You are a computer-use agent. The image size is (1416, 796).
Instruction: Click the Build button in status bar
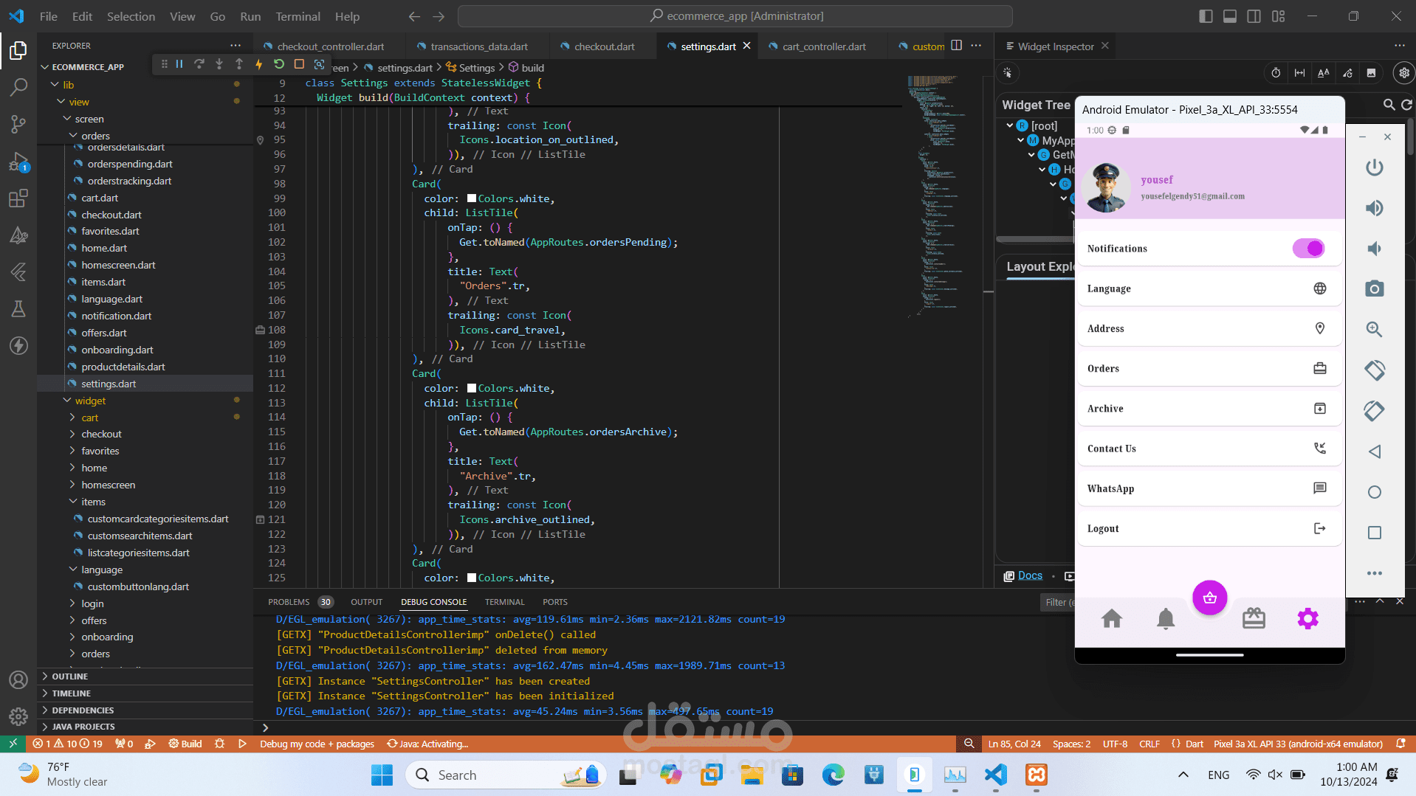[185, 744]
